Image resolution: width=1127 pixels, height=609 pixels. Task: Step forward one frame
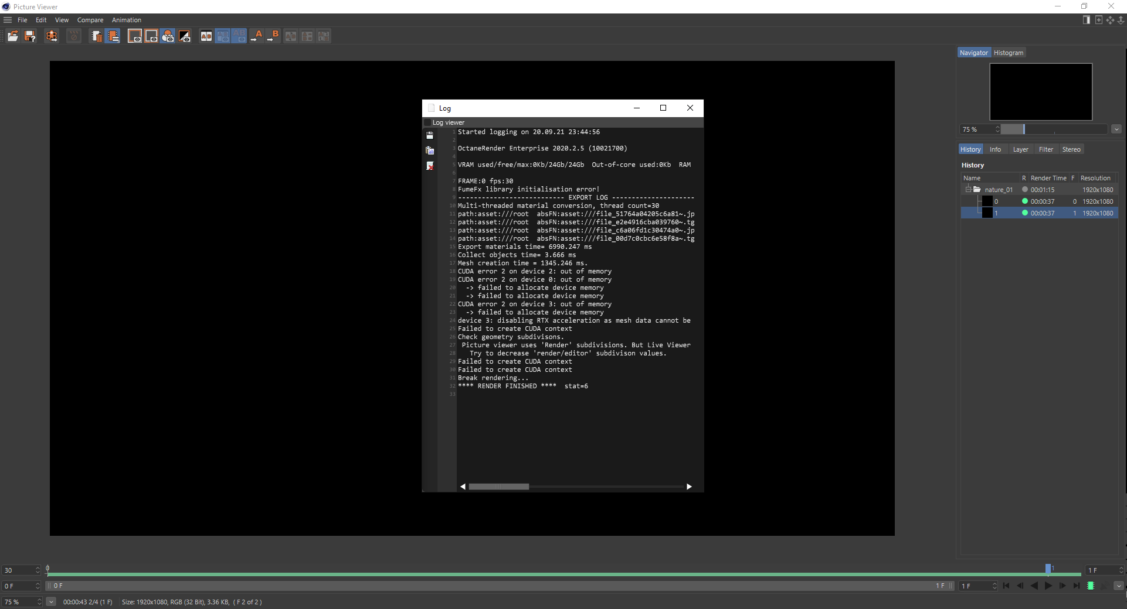click(x=1062, y=586)
